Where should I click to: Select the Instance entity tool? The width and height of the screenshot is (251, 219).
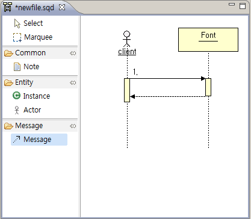(31, 96)
